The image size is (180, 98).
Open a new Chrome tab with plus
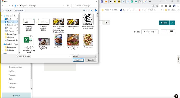coord(150,1)
